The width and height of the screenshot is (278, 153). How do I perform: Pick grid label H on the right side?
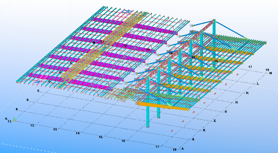pos(236,103)
